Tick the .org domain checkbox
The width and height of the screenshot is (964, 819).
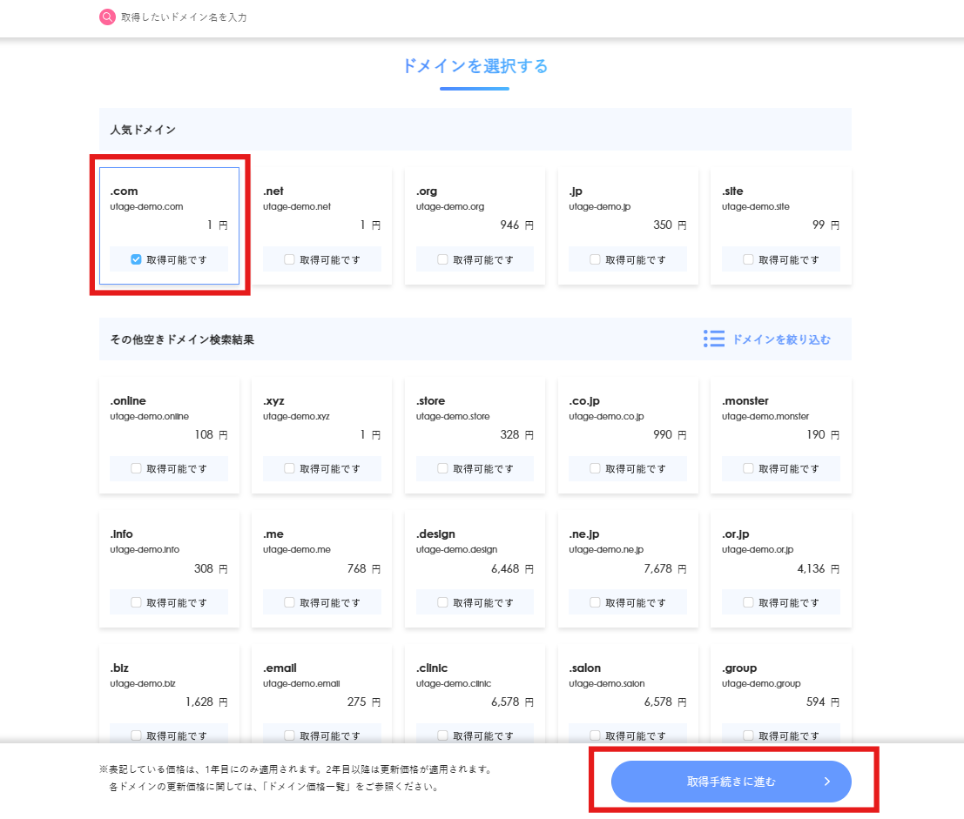click(442, 259)
